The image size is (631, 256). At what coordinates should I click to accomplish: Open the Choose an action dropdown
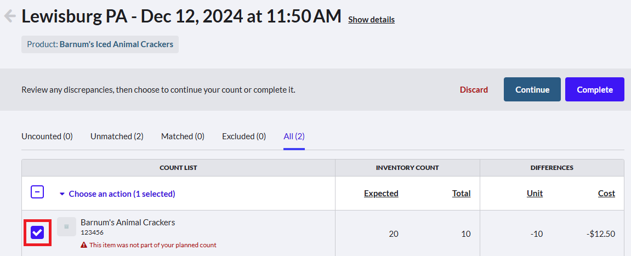tap(117, 194)
